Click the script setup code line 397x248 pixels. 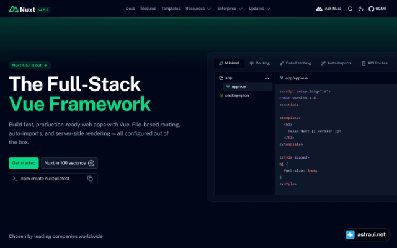pyautogui.click(x=305, y=91)
